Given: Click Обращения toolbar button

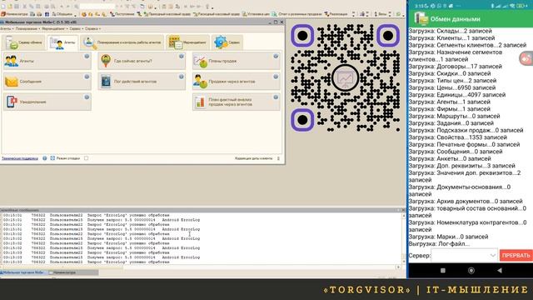Looking at the screenshot, I should click(x=62, y=14).
